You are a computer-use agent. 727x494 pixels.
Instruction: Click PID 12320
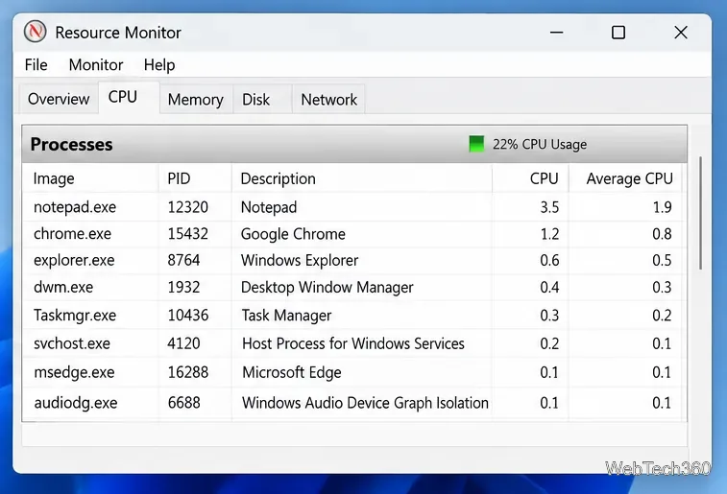[x=188, y=207]
